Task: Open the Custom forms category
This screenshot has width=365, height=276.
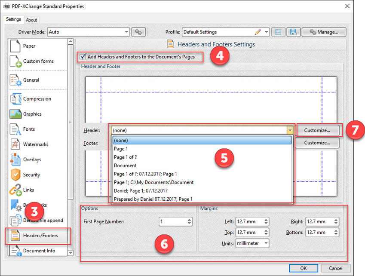Action: [37, 61]
